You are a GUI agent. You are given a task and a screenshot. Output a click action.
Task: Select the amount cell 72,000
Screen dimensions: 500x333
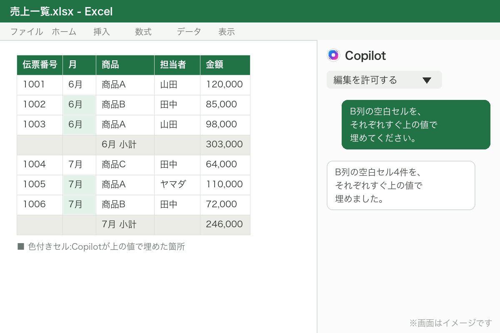pos(225,205)
